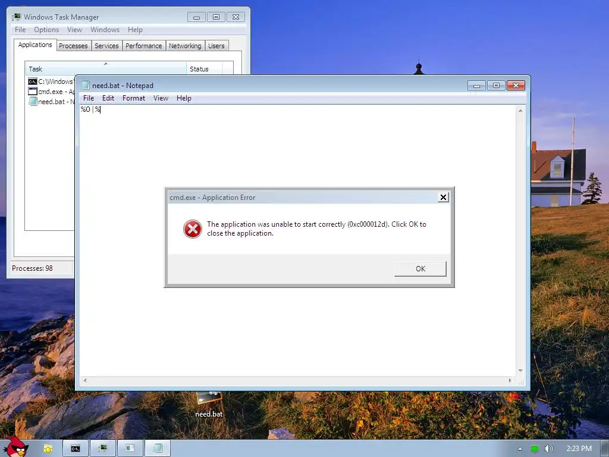Close the Windows Task Manager window
This screenshot has height=457, width=609.
(x=236, y=17)
